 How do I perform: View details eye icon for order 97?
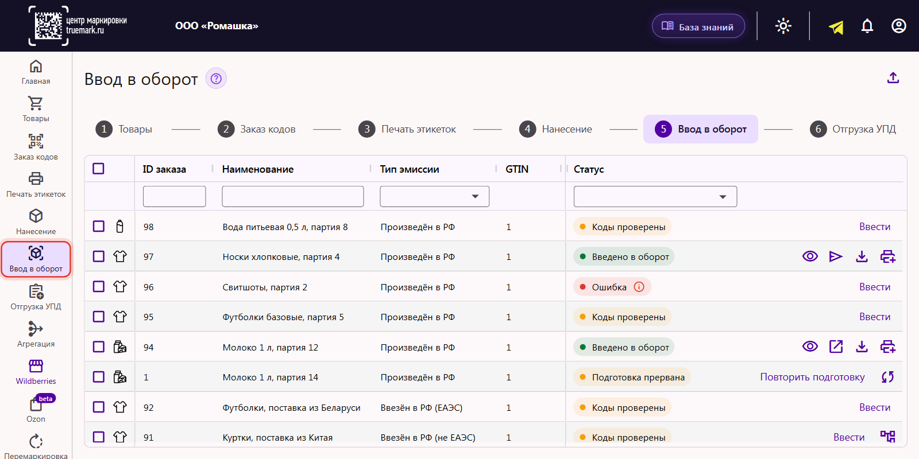click(x=810, y=256)
